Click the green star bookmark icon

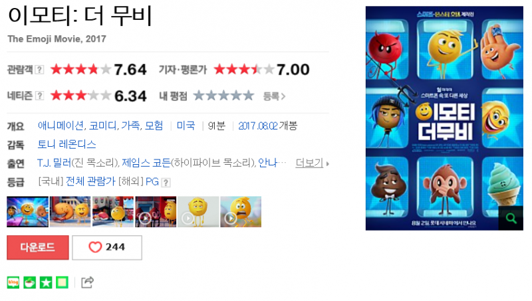click(46, 282)
